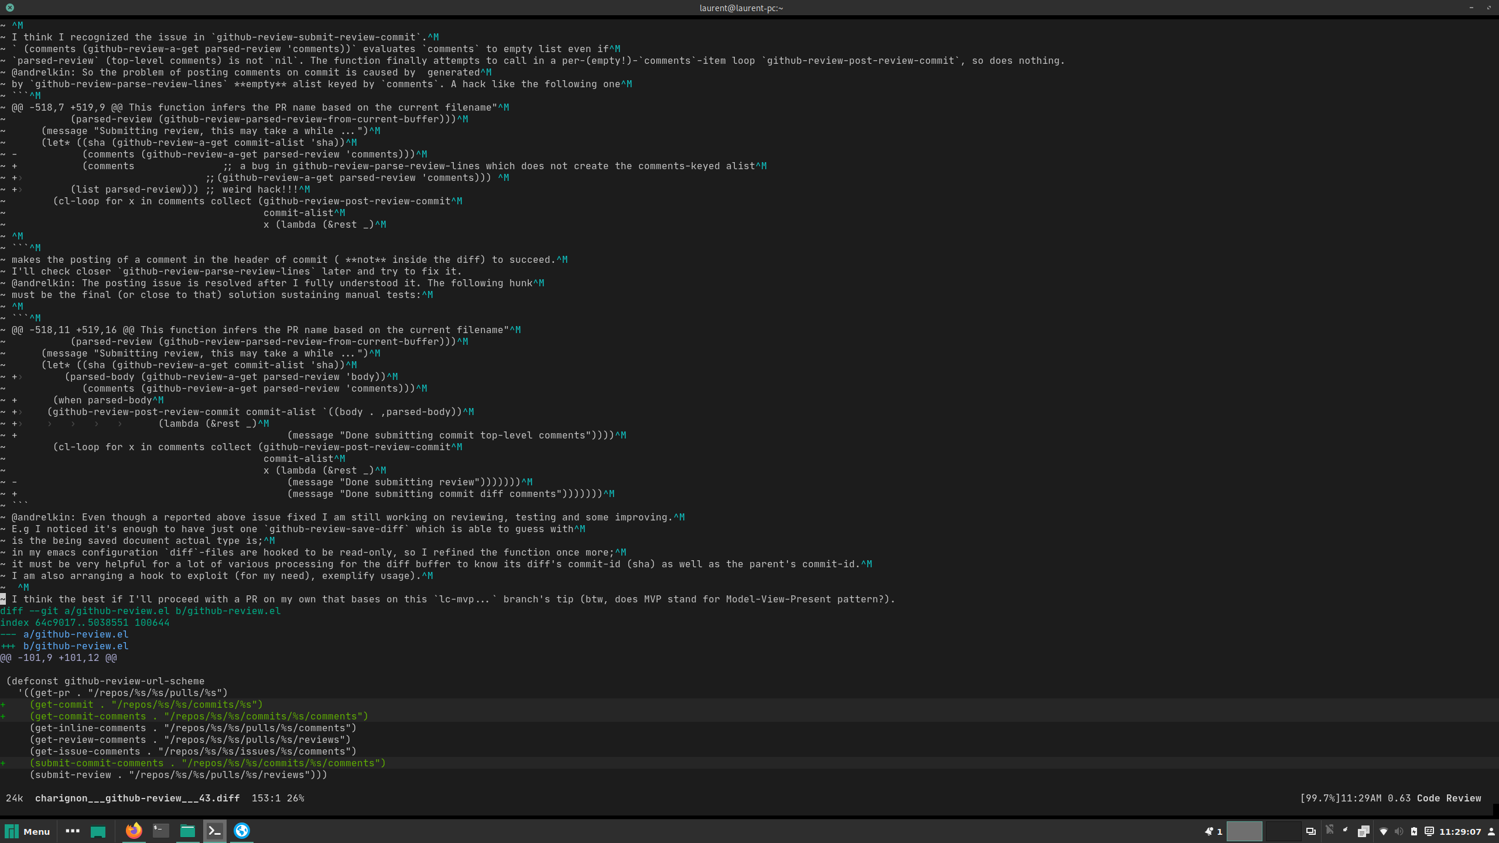Open the volume speaker control
Image resolution: width=1499 pixels, height=843 pixels.
coord(1399,831)
